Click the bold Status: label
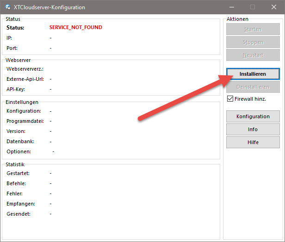The image size is (285, 242). tap(15, 28)
